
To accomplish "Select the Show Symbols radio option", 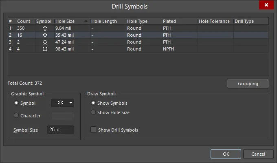I will 93,103.
